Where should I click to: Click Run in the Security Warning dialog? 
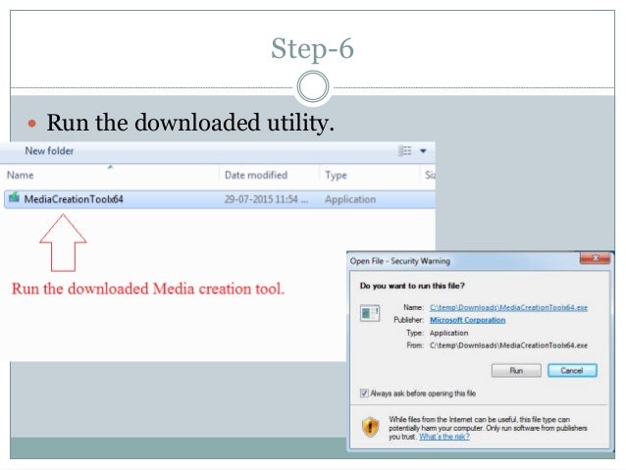pyautogui.click(x=516, y=371)
